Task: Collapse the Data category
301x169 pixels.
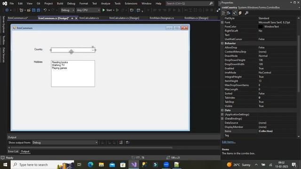Action: pos(222,110)
